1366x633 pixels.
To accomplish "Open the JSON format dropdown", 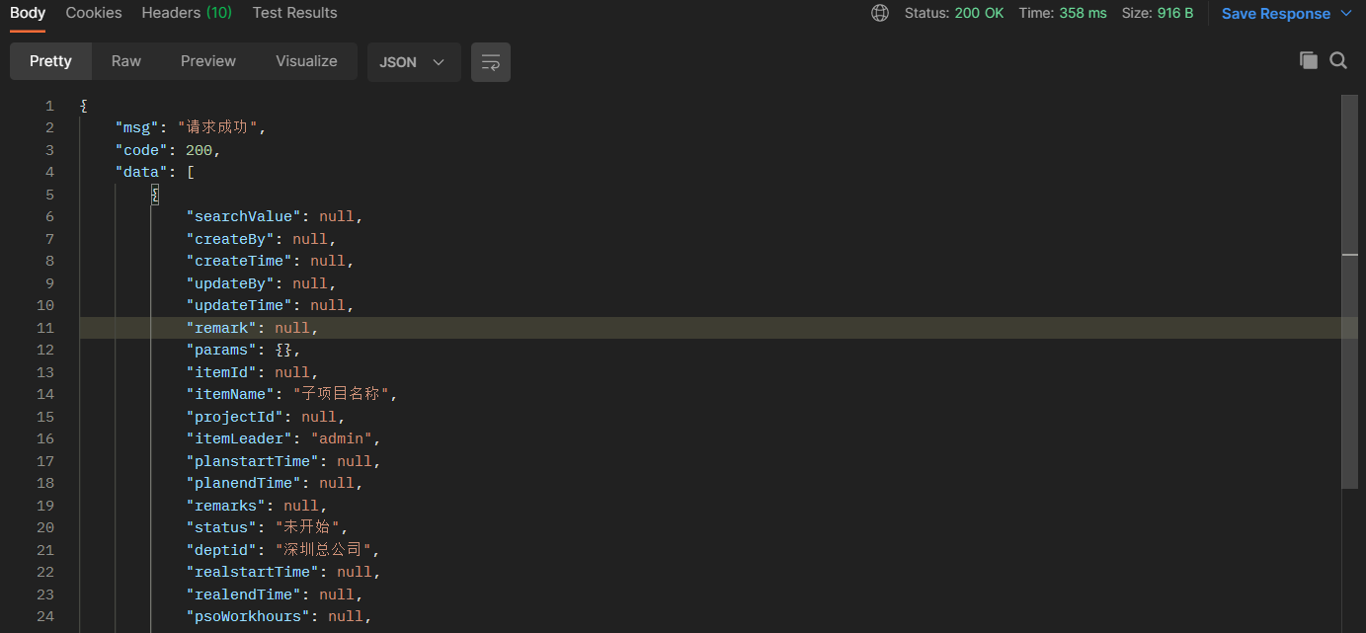I will pyautogui.click(x=414, y=62).
